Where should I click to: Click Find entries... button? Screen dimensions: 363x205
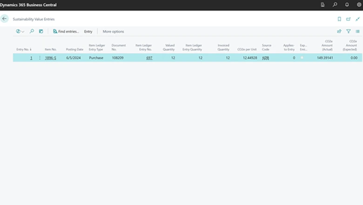[66, 31]
